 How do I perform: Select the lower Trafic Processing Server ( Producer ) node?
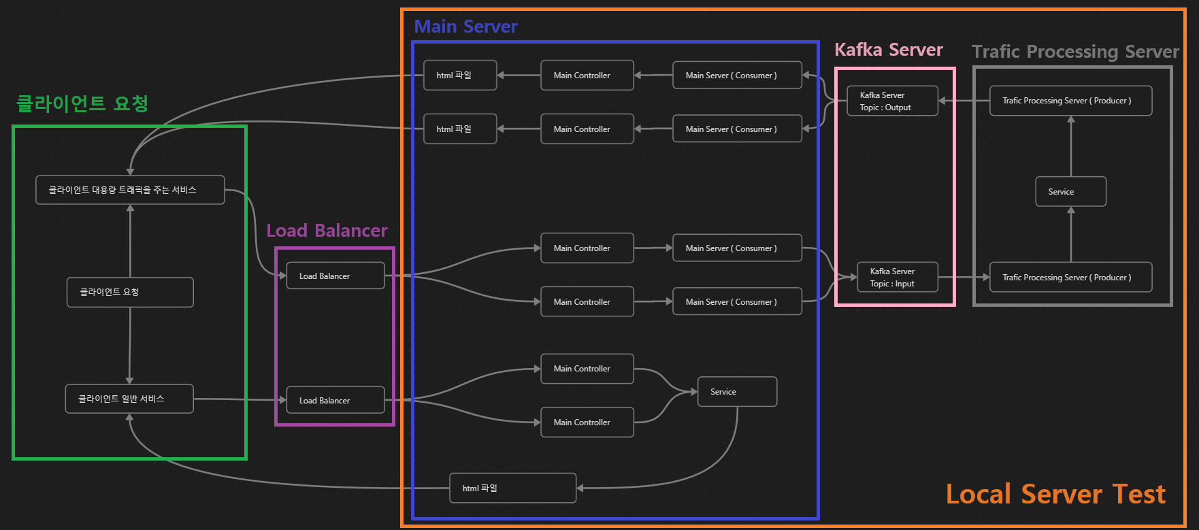(1071, 277)
